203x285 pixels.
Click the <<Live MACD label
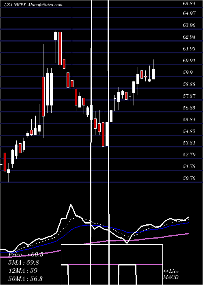click(x=171, y=274)
